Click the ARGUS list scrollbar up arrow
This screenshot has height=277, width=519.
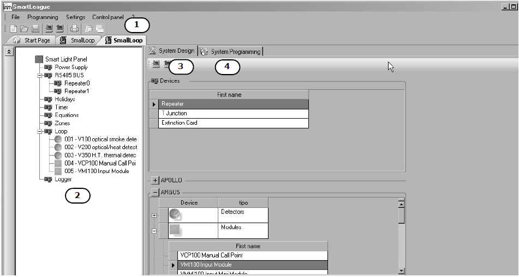coord(401,204)
